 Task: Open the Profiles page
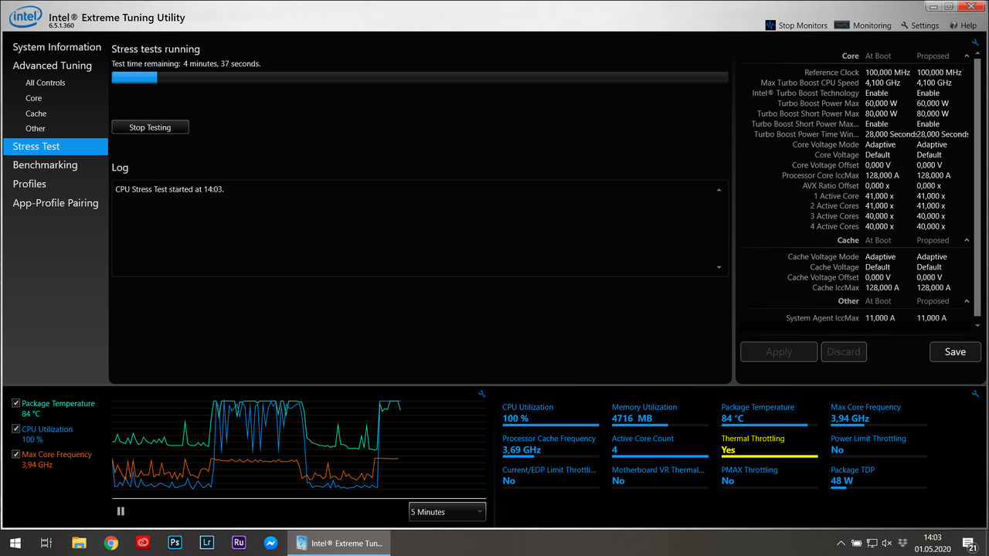[29, 184]
